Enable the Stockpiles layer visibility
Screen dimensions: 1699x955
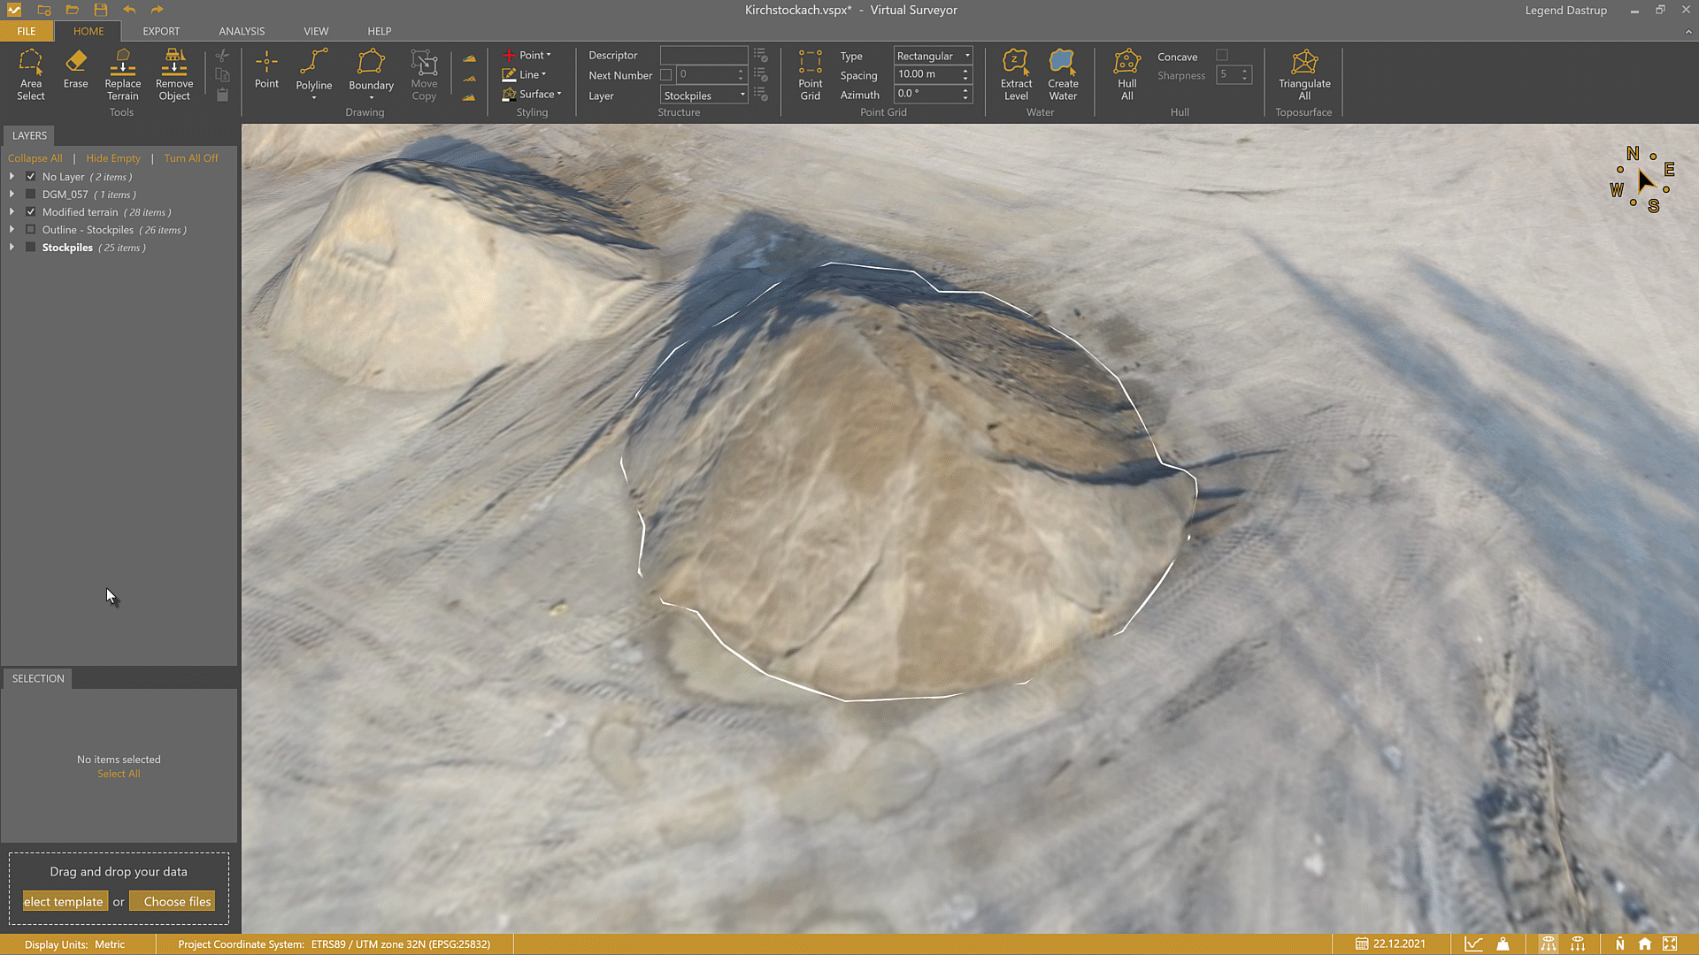[x=30, y=248]
